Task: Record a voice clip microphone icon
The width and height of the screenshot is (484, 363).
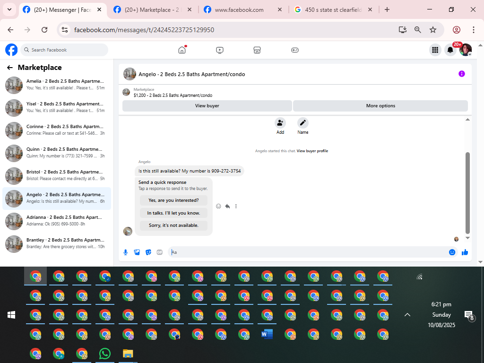Action: coord(126,252)
